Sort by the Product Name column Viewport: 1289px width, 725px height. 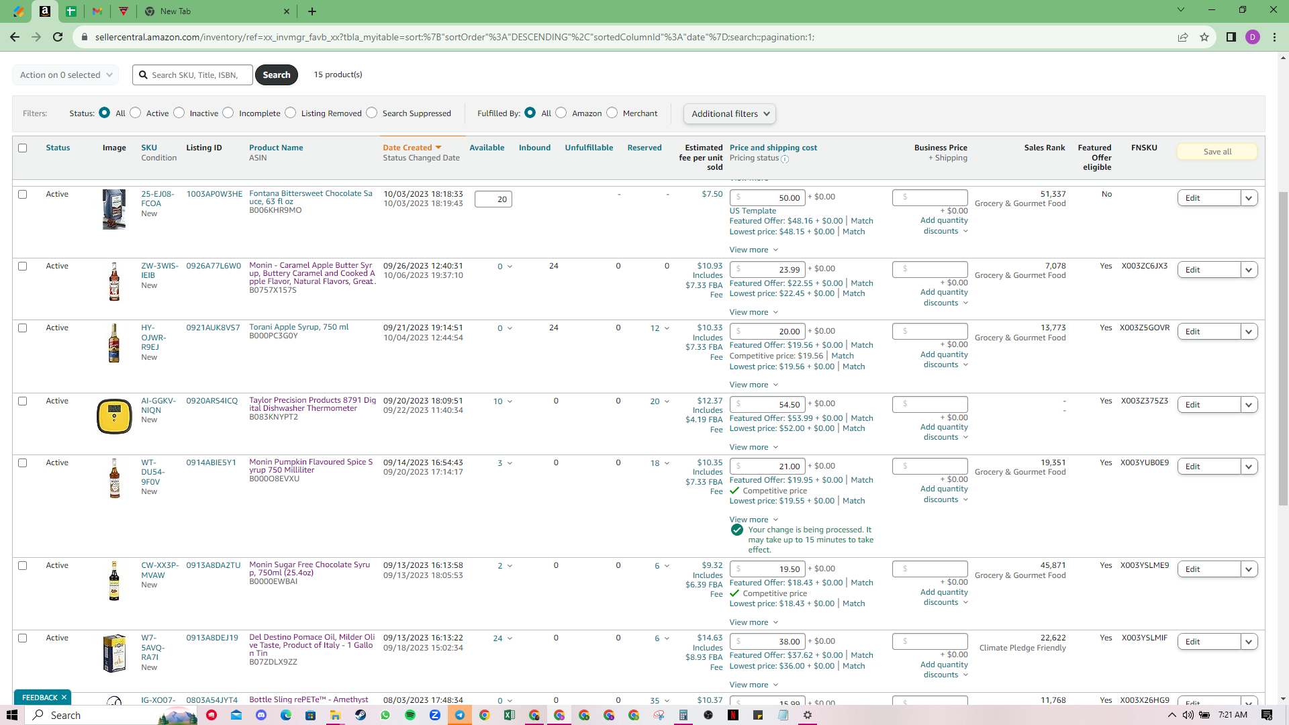click(276, 148)
